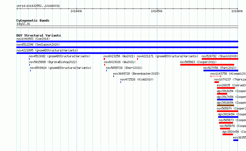Open the nsv1070237 variant label
Screen dimensions: 246x151
tap(230, 79)
